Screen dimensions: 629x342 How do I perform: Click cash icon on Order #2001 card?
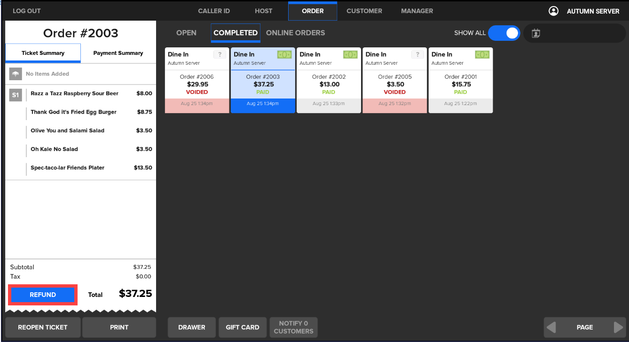pyautogui.click(x=482, y=54)
